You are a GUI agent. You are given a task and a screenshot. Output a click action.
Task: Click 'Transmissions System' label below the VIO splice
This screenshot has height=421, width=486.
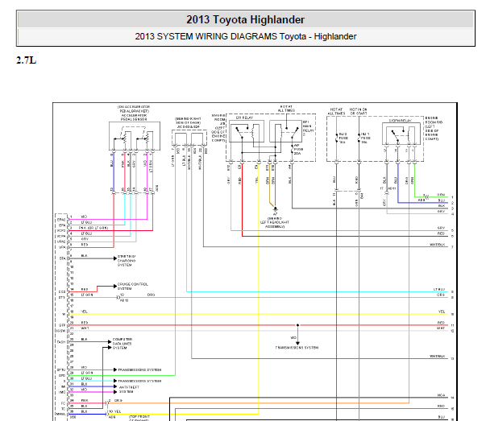(297, 348)
